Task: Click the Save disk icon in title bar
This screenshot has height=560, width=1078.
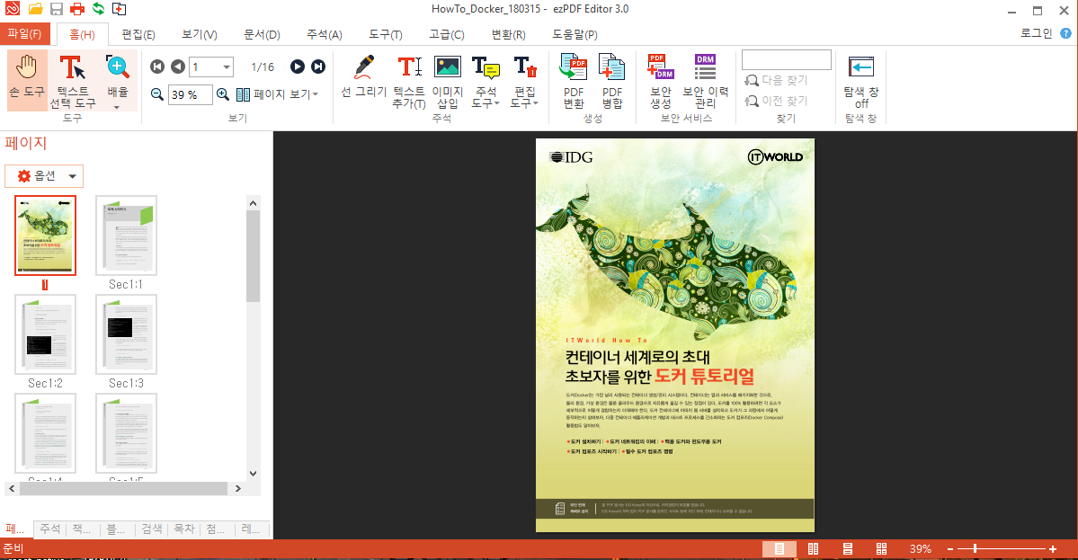Action: (x=57, y=9)
